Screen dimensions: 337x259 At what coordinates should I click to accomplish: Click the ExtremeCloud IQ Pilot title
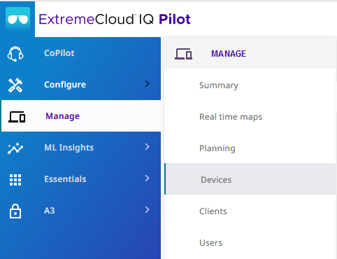[115, 19]
